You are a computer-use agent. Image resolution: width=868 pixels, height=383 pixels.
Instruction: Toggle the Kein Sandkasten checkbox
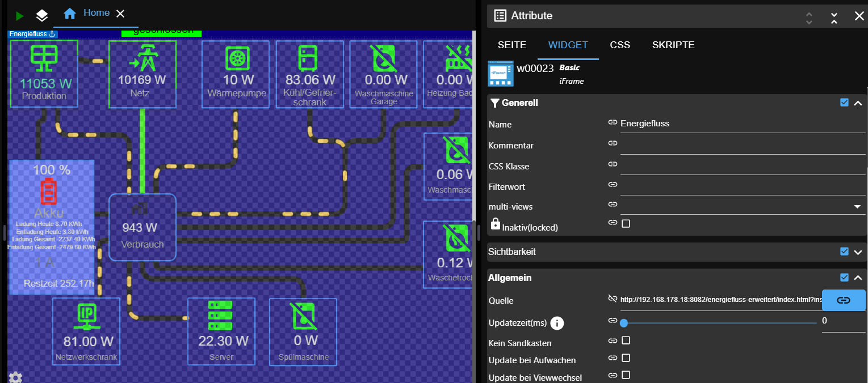pos(626,341)
